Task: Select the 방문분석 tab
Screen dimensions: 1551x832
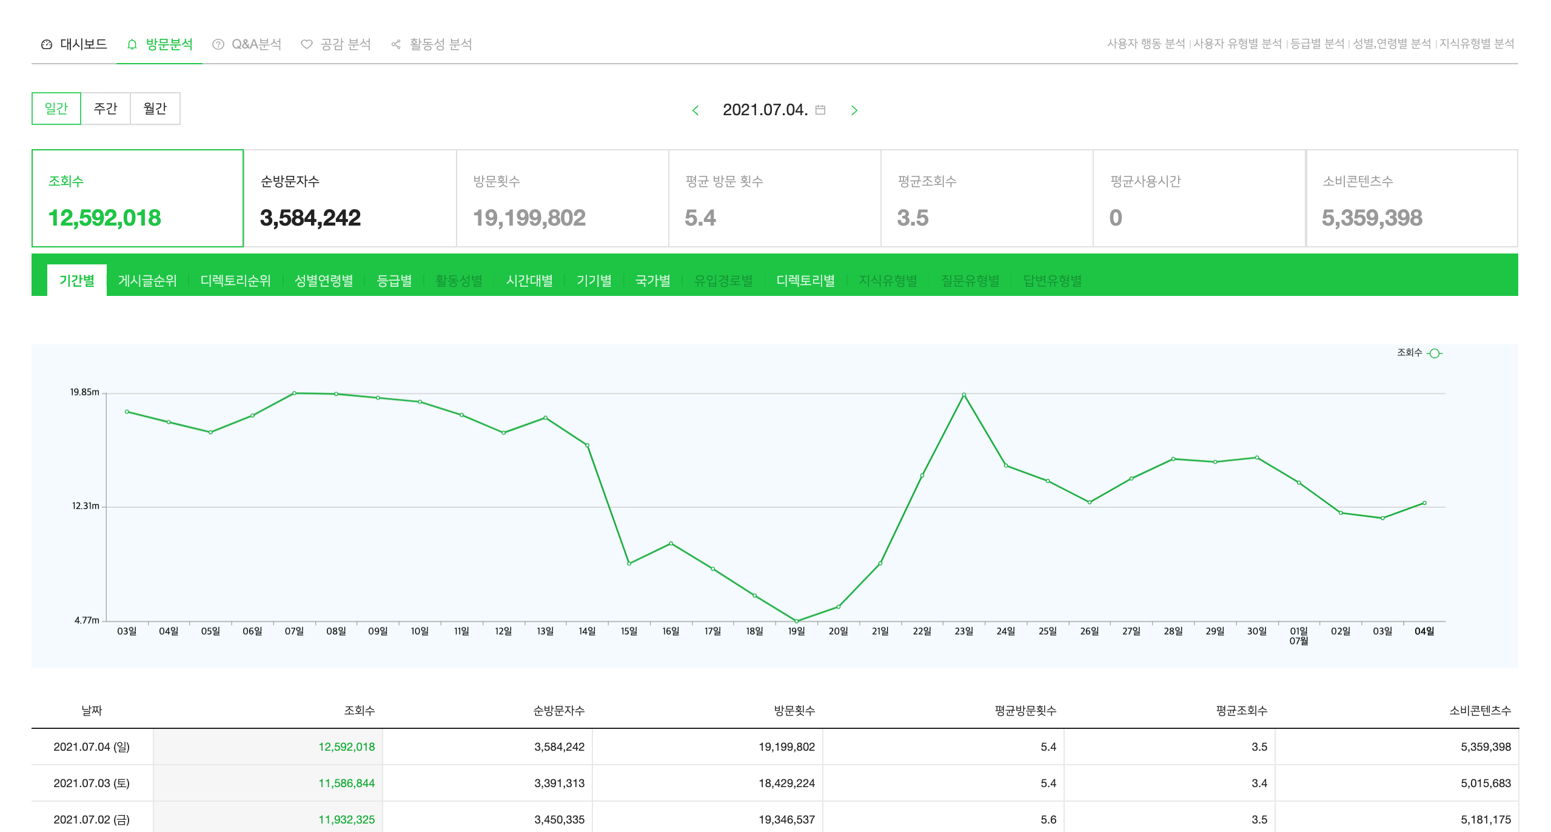Action: click(x=159, y=44)
